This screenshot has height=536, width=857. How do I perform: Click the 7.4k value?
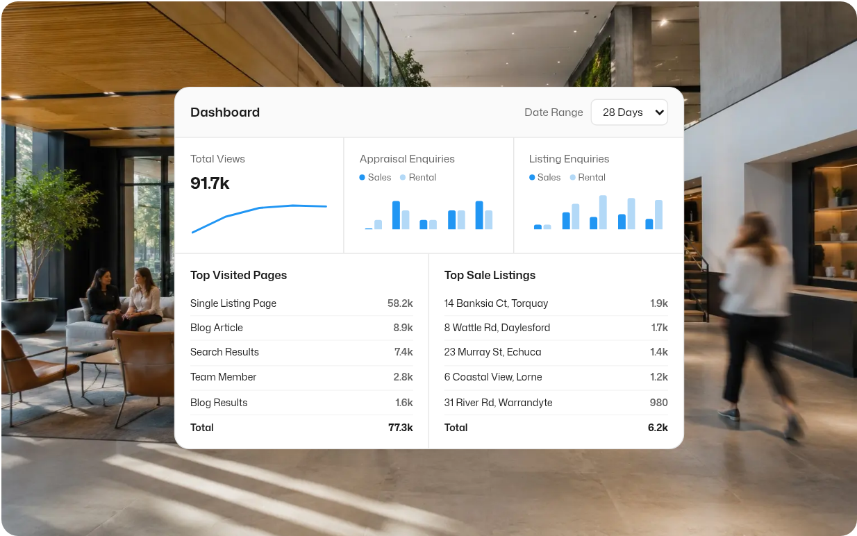403,352
